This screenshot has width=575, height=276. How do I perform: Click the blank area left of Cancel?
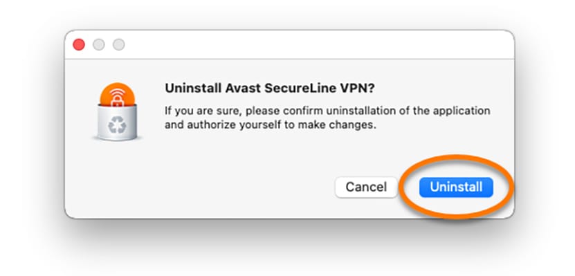[x=220, y=187]
